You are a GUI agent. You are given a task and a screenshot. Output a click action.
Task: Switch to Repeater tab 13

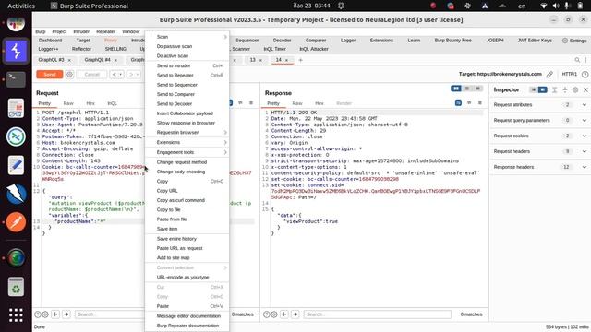click(x=252, y=60)
